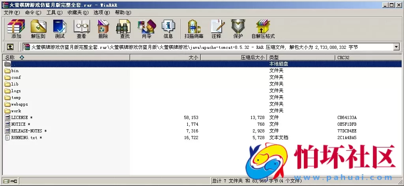Click RUNNING.txt packed size 5,728
404x186 pixels.
tap(258, 138)
